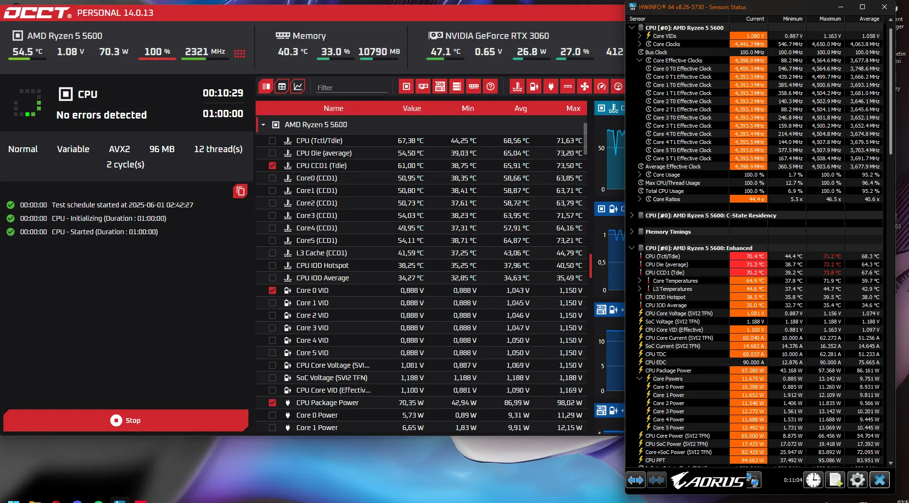Viewport: 909px width, 503px height.
Task: Tick the L3 Cache (CCD1) checkbox
Action: point(272,253)
